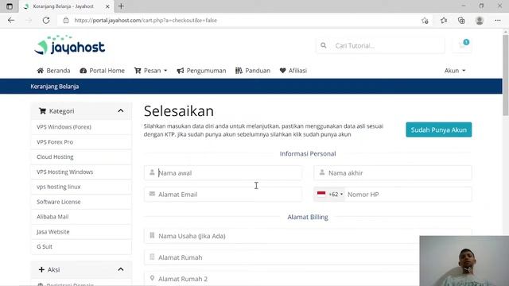Open the Favorites list icon
This screenshot has width=509, height=286.
[444, 21]
